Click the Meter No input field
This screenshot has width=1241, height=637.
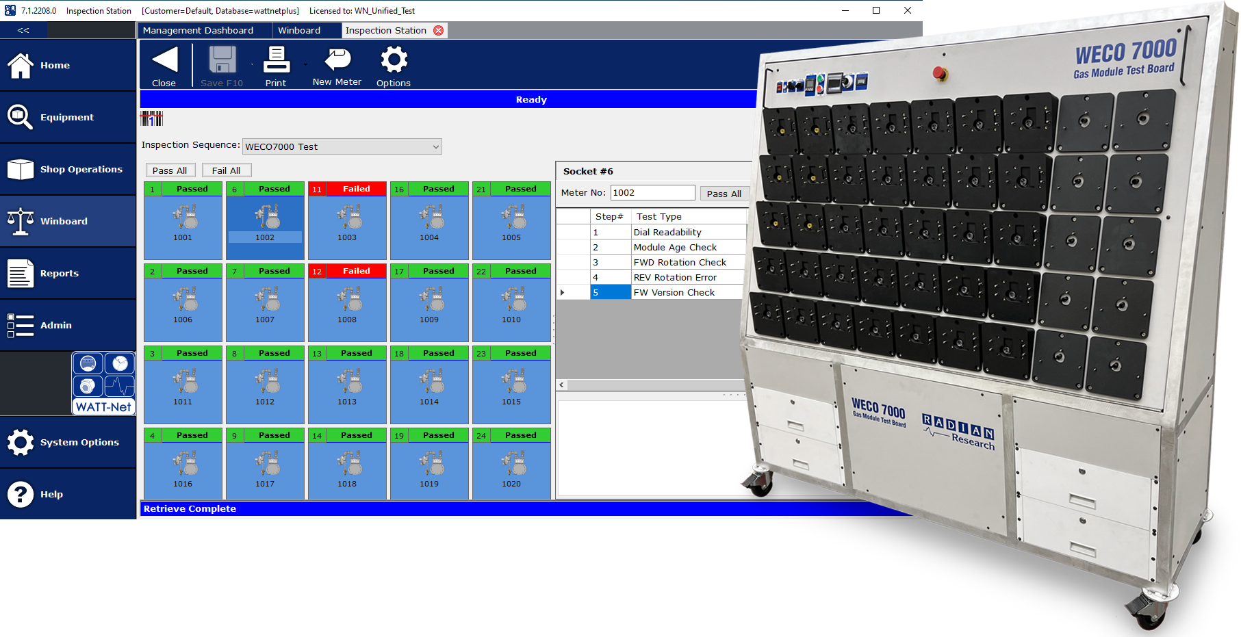[x=652, y=193]
